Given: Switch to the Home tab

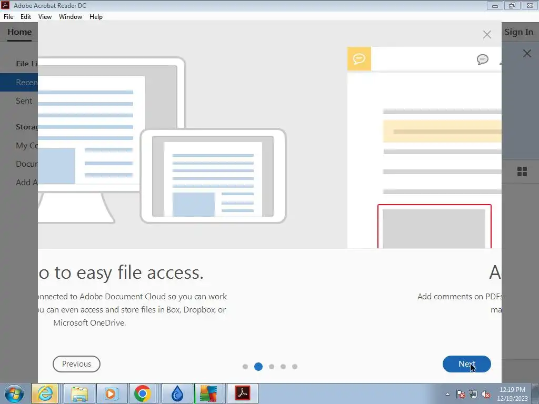Looking at the screenshot, I should 19,32.
